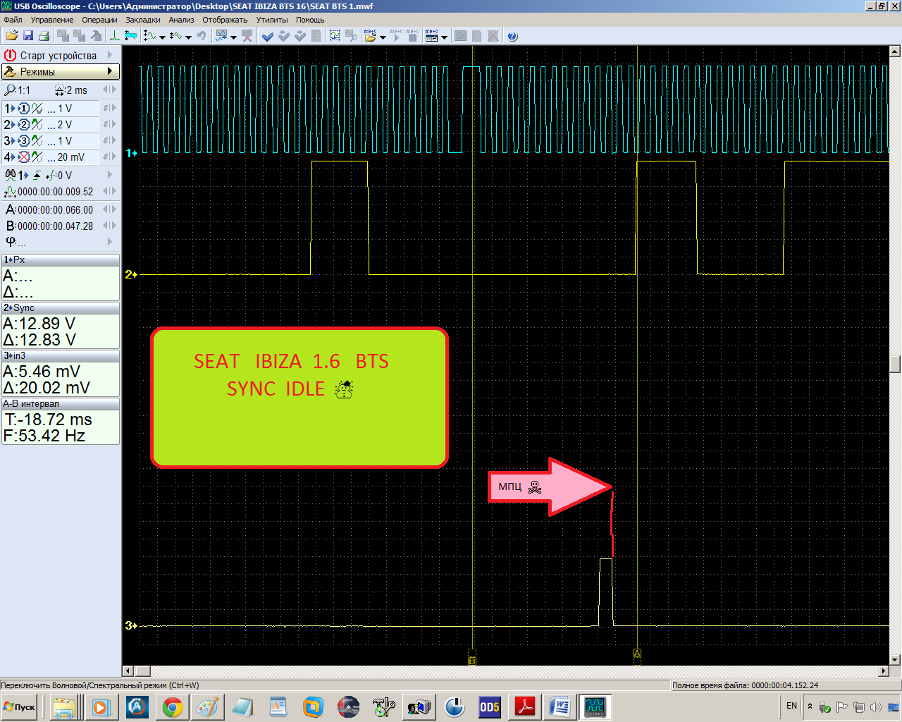Open Google Chrome from the taskbar
902x722 pixels.
coord(172,707)
